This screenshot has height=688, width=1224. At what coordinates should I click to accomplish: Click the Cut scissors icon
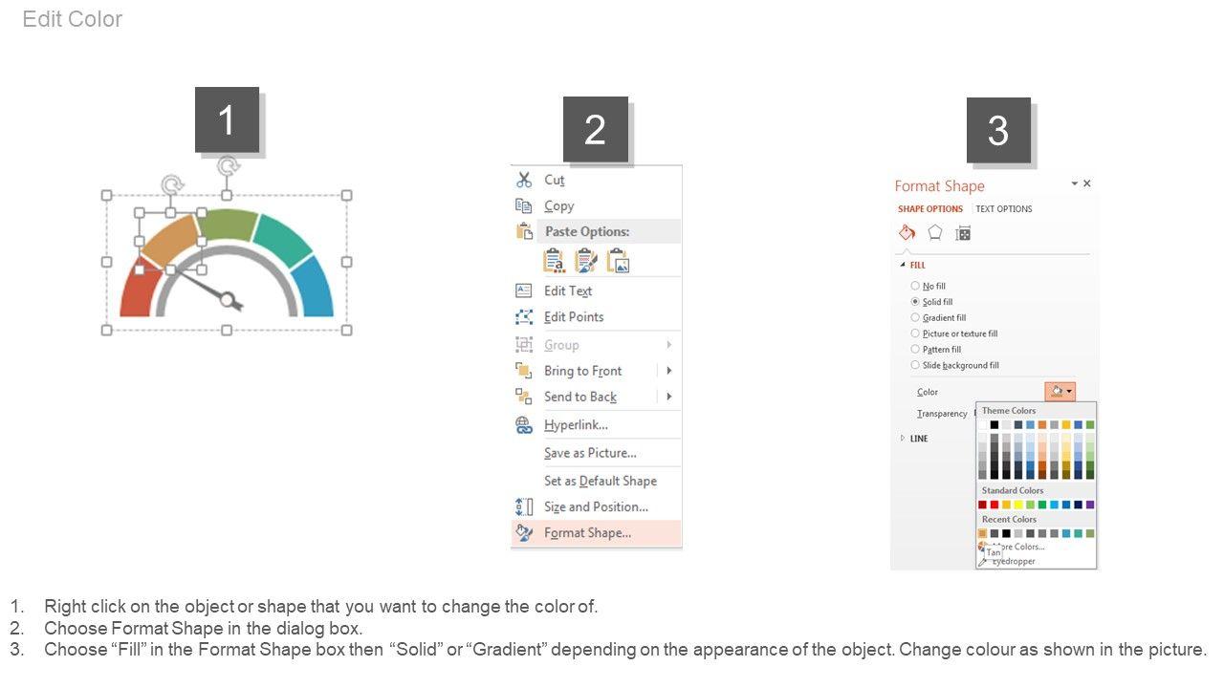click(524, 180)
